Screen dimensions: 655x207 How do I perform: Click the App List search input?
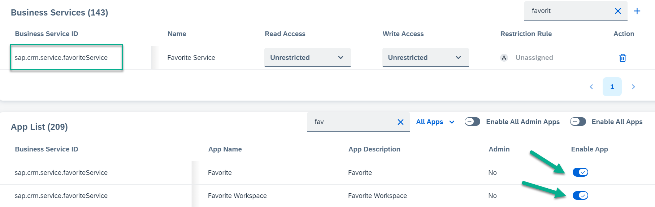tap(352, 122)
